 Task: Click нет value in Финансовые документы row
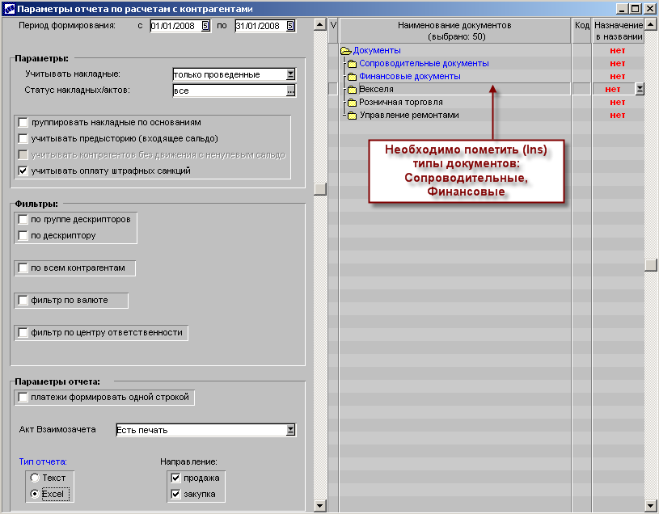[618, 77]
